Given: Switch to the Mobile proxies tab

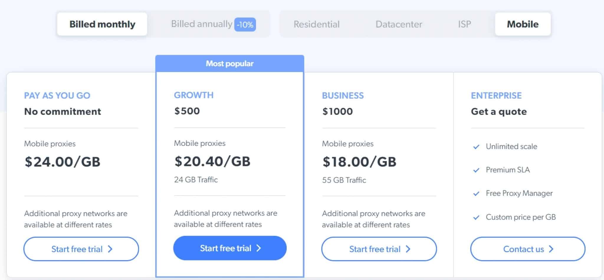Looking at the screenshot, I should coord(523,24).
